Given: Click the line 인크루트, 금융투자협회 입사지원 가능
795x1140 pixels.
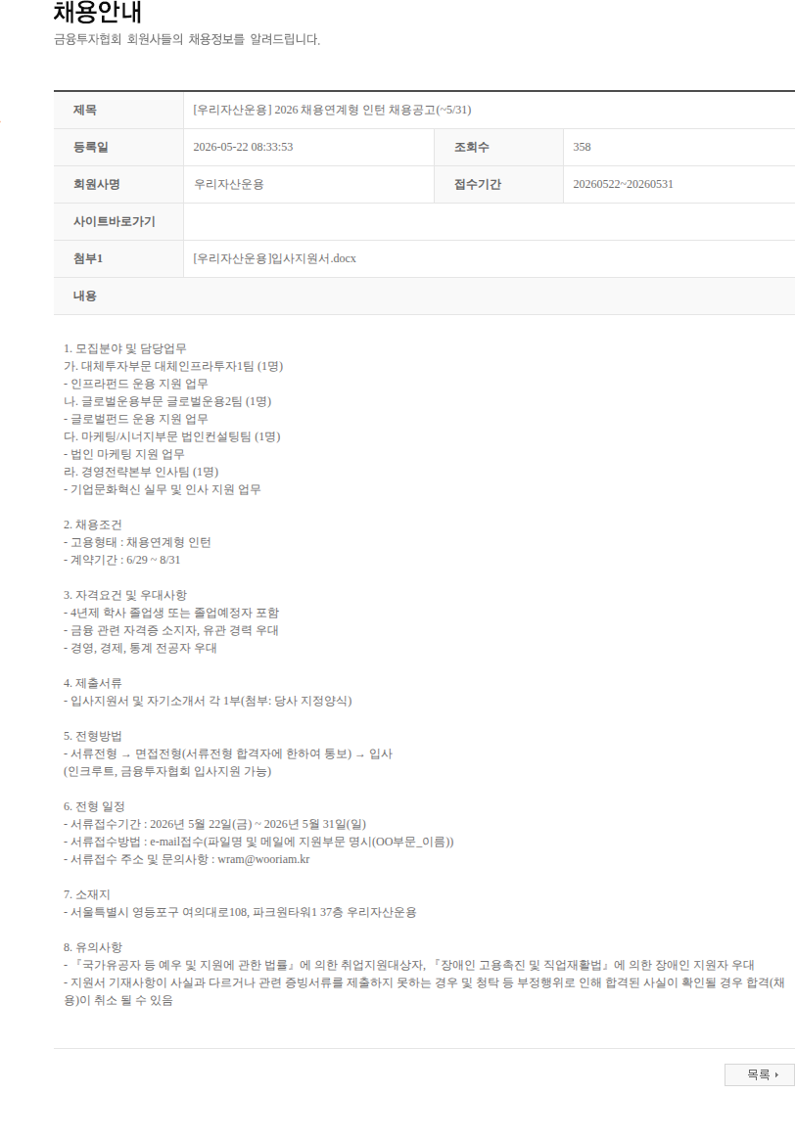Looking at the screenshot, I should click(x=167, y=771).
